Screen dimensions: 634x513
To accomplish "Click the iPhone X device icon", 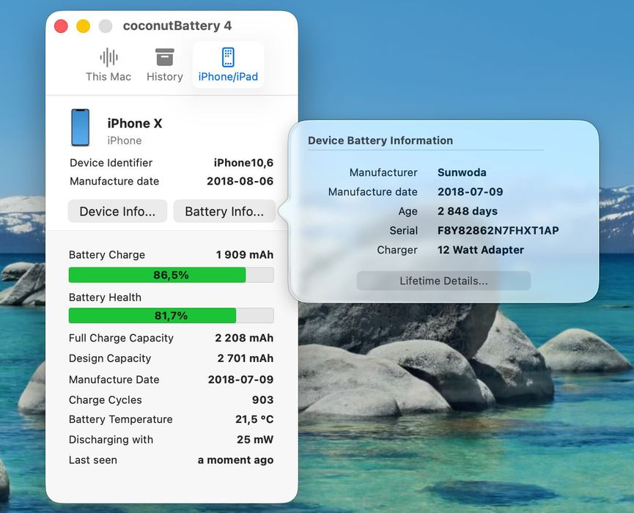I will pos(81,128).
